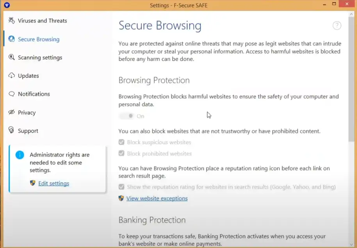Click the Privacy crossed-eye icon
357x248 pixels.
point(11,112)
